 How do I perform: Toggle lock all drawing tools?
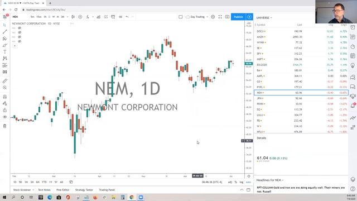(4, 111)
